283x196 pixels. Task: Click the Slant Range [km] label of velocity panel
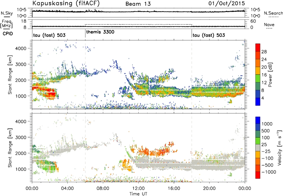[10, 148]
